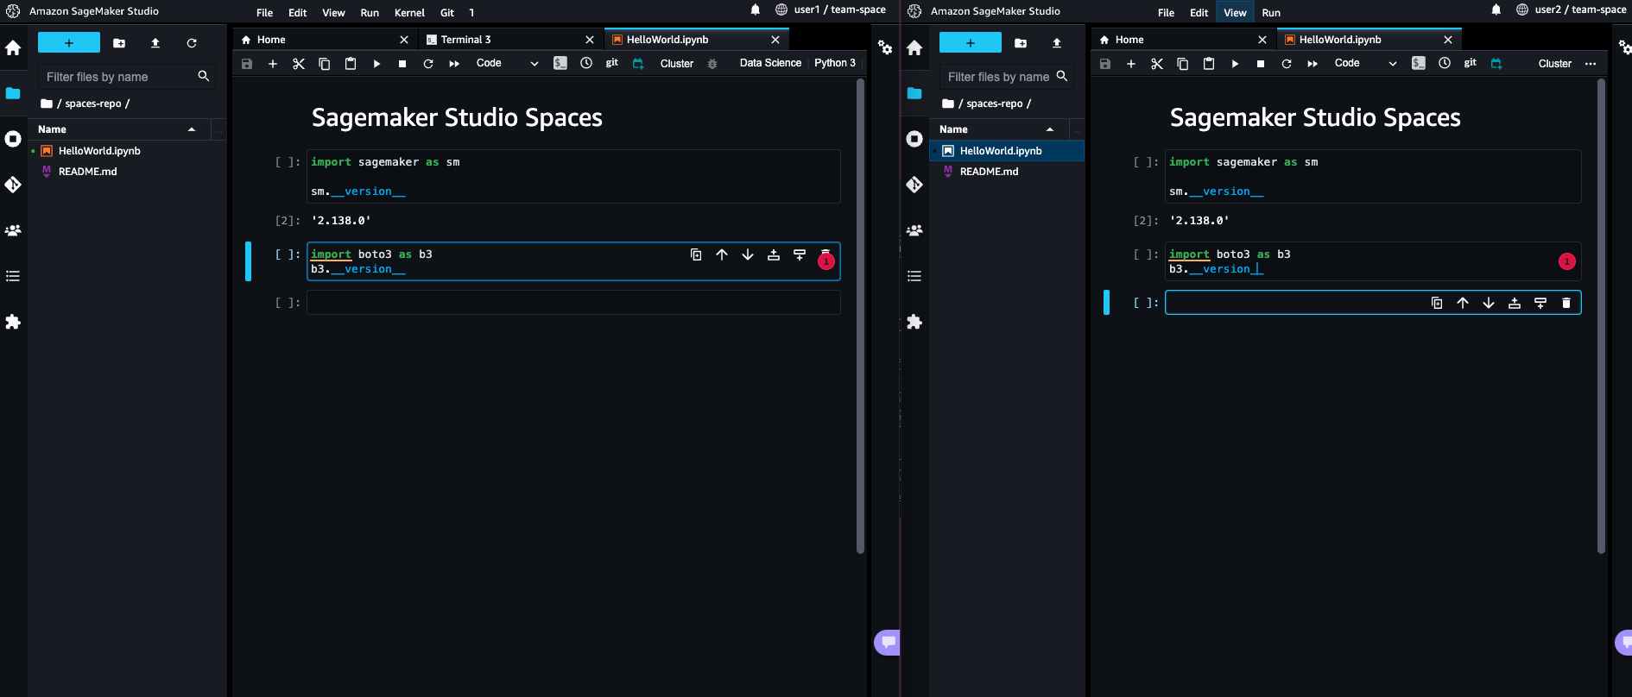Open Git panel in user1 sidebar

coord(13,185)
